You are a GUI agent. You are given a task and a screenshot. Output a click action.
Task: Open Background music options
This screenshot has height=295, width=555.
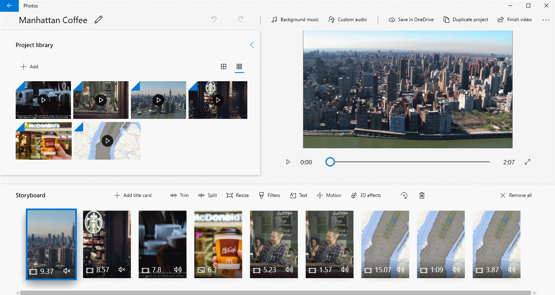click(x=295, y=19)
